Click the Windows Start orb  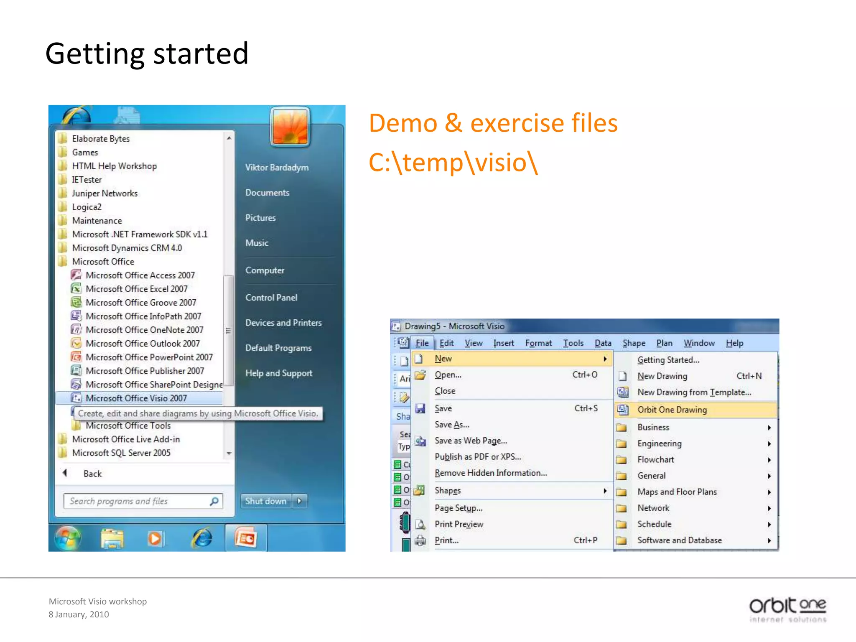coord(68,538)
